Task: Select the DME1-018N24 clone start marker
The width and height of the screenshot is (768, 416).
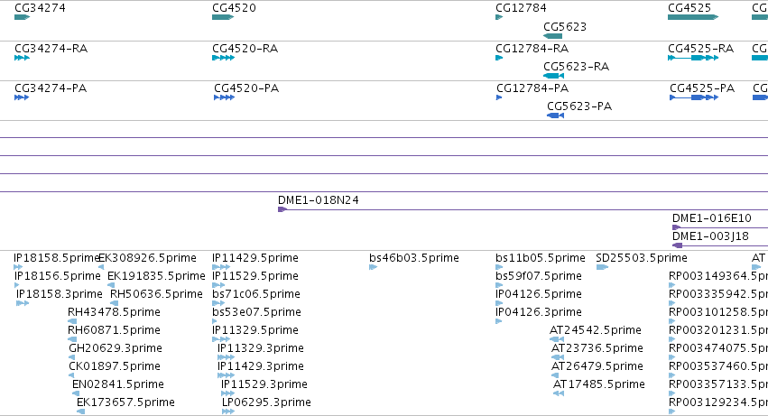Action: coord(282,209)
